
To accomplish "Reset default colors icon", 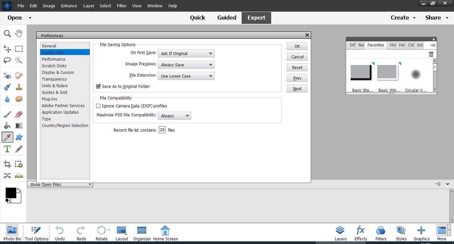I will click(8, 201).
